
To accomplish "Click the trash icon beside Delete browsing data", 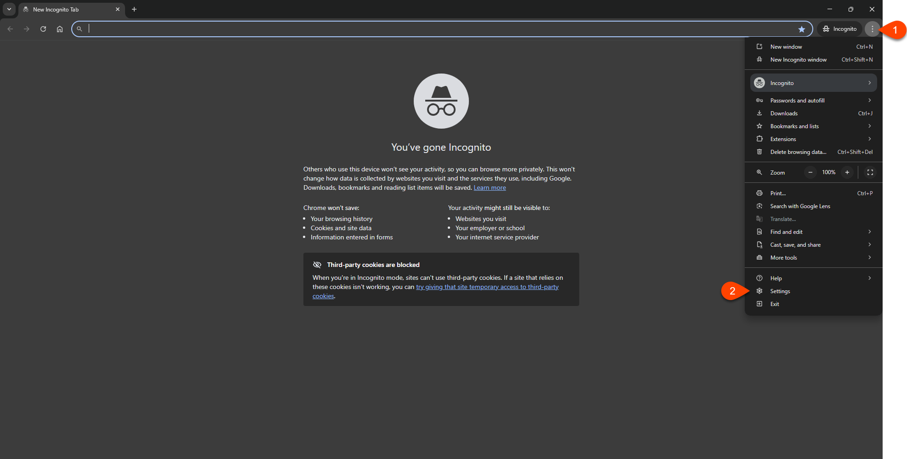I will pos(759,152).
